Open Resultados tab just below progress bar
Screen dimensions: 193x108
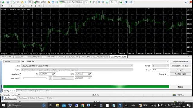(x=22, y=91)
